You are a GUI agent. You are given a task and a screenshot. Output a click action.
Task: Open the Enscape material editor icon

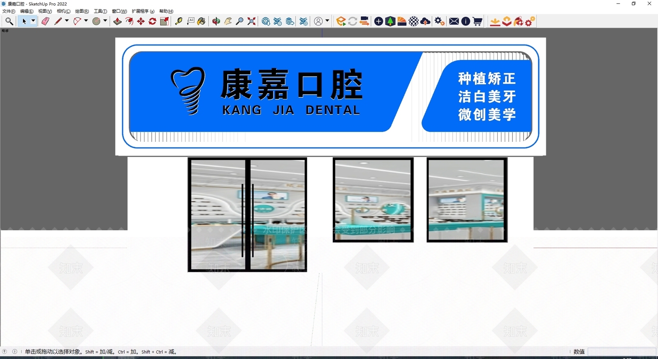tap(402, 21)
